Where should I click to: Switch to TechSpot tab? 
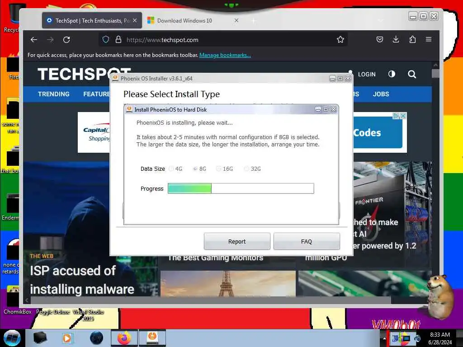tap(92, 20)
